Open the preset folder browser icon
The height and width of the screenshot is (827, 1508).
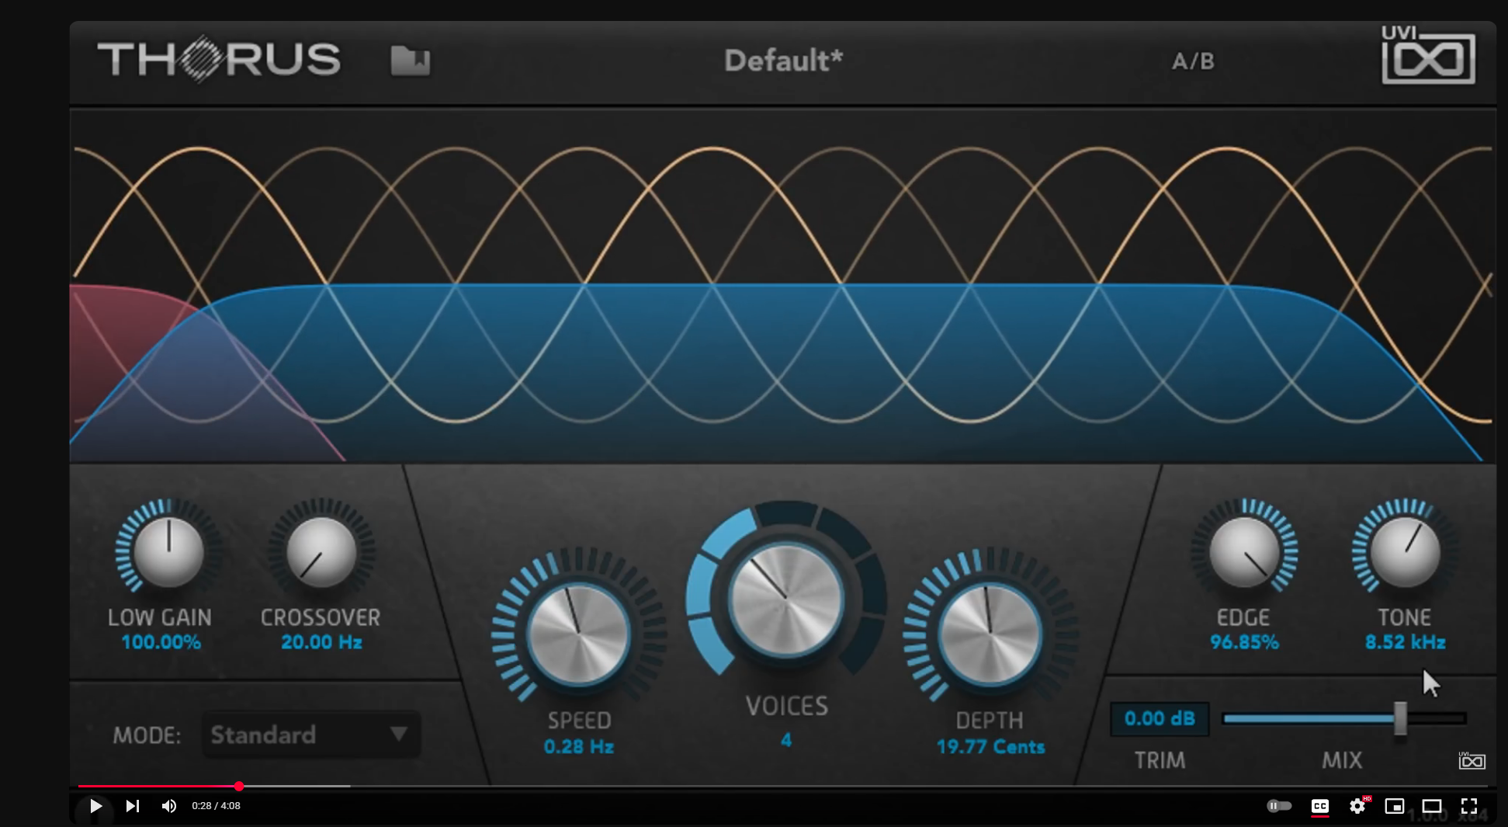point(410,61)
